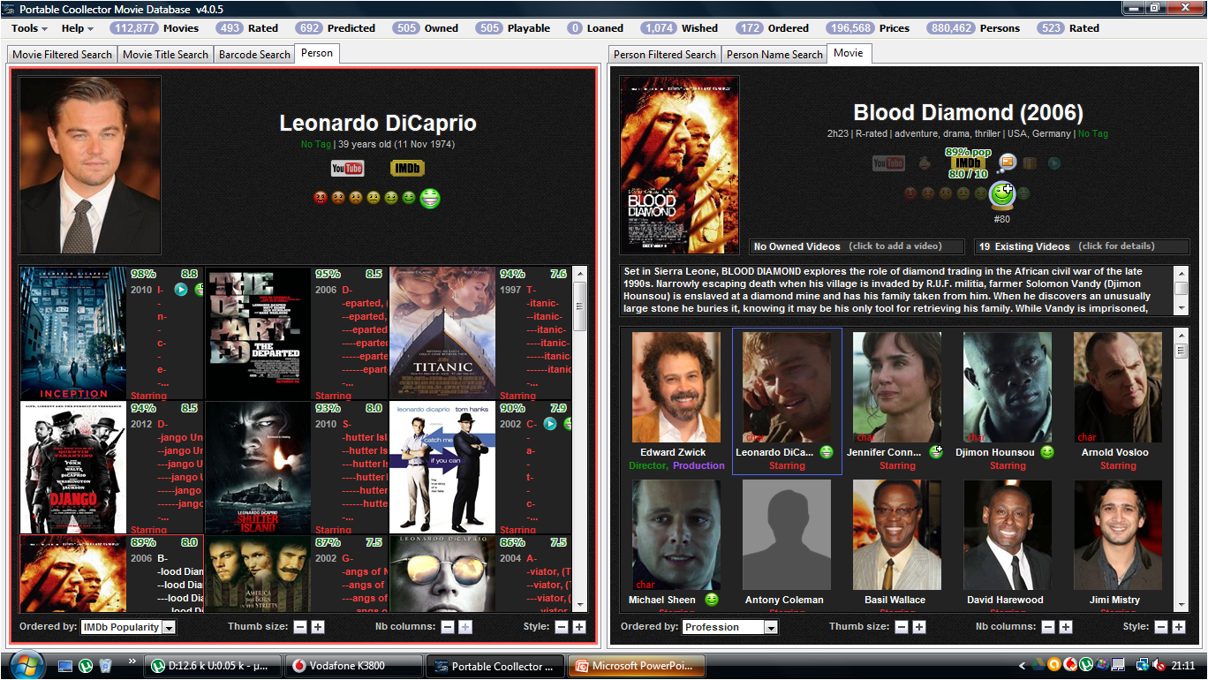Open Leonardo DiCaprio's YouTube link icon
Image resolution: width=1208 pixels, height=680 pixels.
click(x=347, y=168)
